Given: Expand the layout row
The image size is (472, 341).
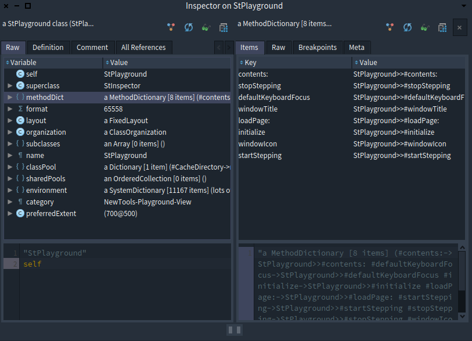Looking at the screenshot, I should pos(10,120).
